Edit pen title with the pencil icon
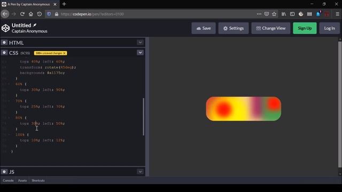342x192 pixels. coord(35,25)
